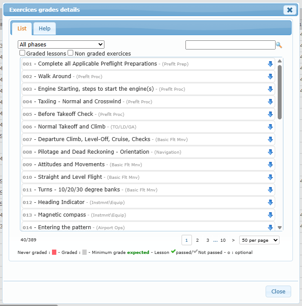Open the 50 per page dropdown
Viewport: 302px width, 306px height.
point(259,240)
